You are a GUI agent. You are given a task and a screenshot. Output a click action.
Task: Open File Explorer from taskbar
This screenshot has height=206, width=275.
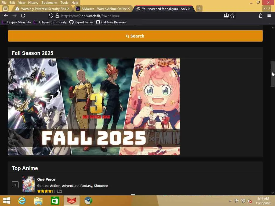38,201
